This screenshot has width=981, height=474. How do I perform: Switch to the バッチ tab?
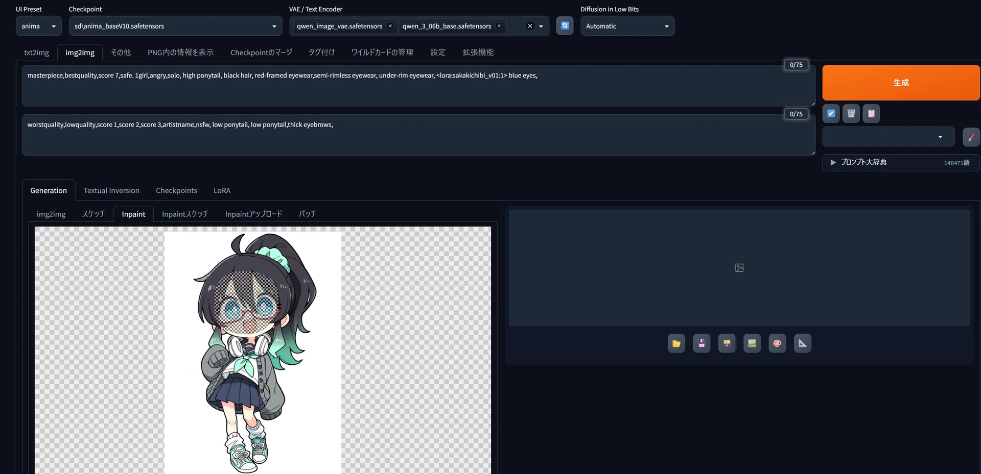[x=308, y=214]
